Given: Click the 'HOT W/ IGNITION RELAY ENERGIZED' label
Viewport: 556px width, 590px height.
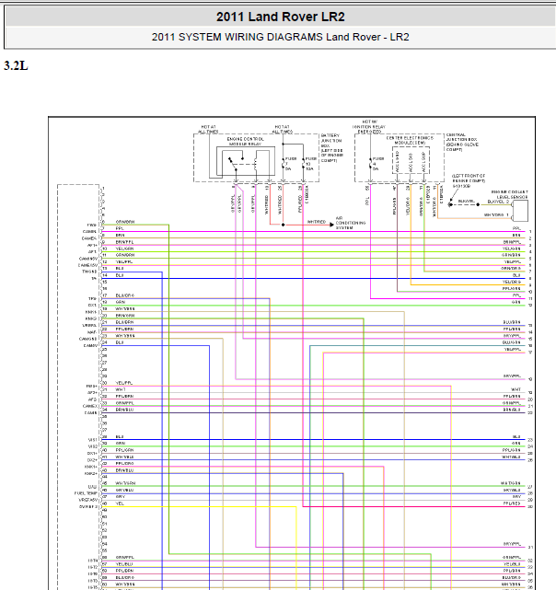Looking at the screenshot, I should 369,127.
